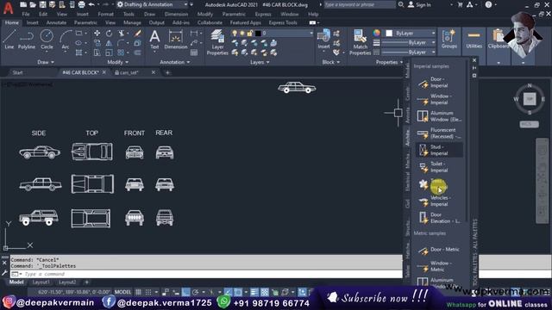Click the Match Properties tool

pos(360,42)
